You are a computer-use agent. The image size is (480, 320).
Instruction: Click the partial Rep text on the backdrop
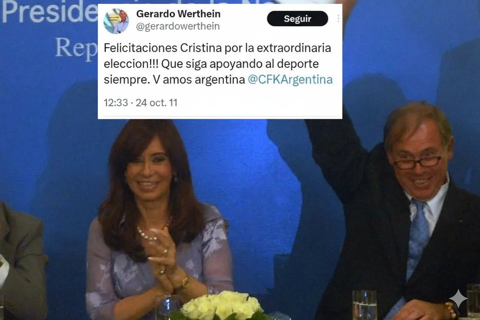point(76,48)
